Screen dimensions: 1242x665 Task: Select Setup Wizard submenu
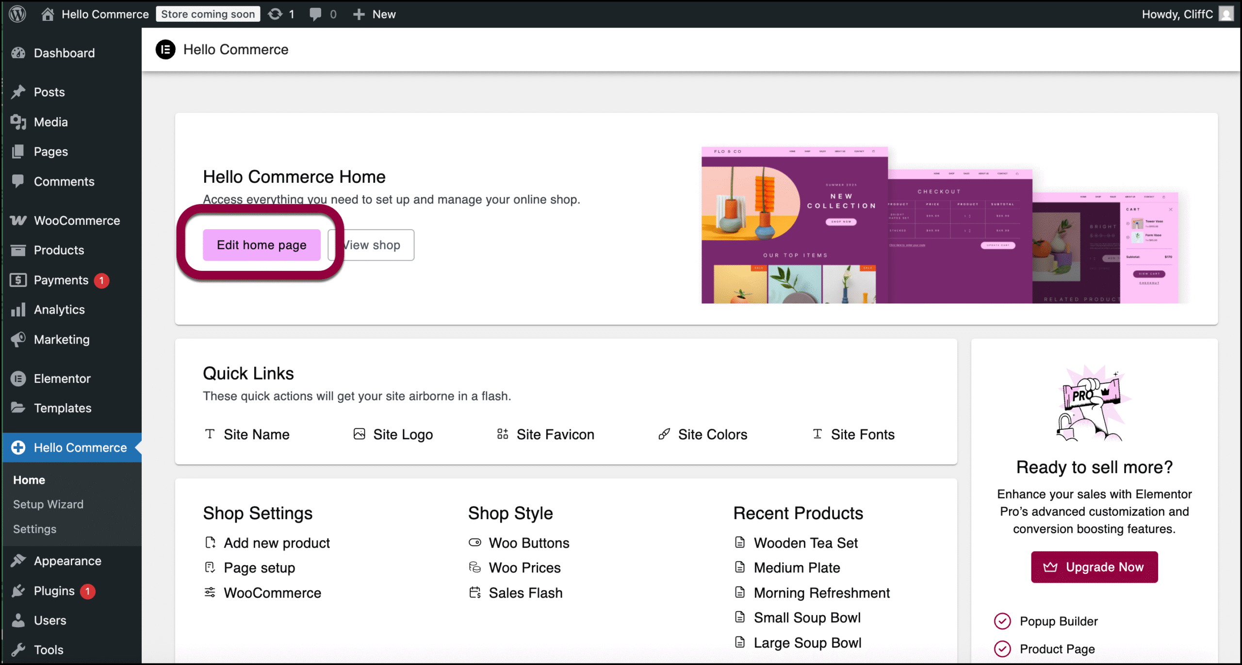tap(48, 504)
